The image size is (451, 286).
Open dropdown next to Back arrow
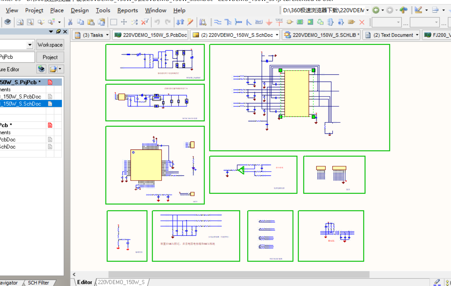click(x=383, y=10)
